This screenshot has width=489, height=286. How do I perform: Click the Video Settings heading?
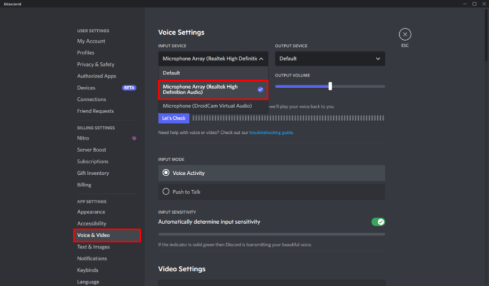182,269
